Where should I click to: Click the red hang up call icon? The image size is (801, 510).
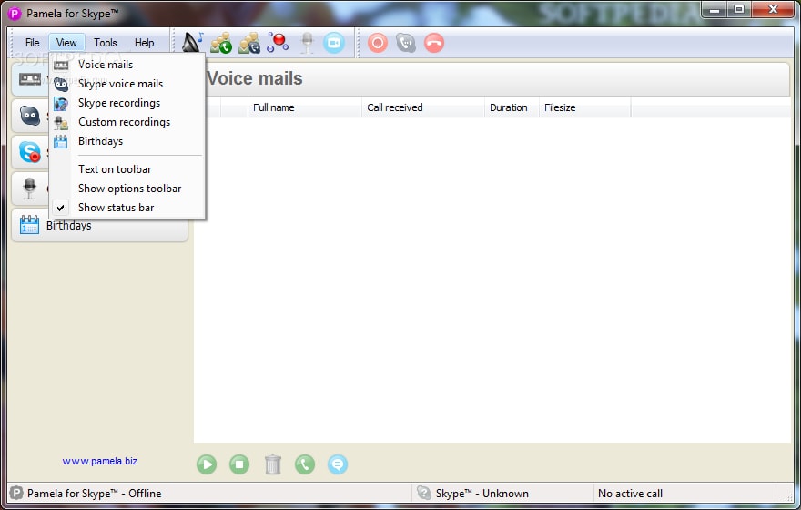pos(434,43)
